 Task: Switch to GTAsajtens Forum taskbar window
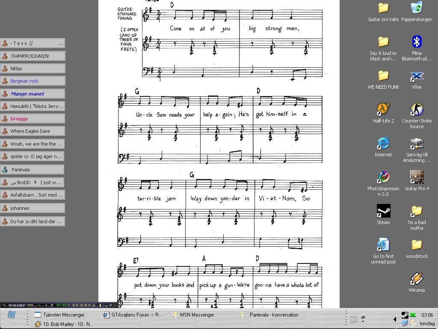coord(133,315)
